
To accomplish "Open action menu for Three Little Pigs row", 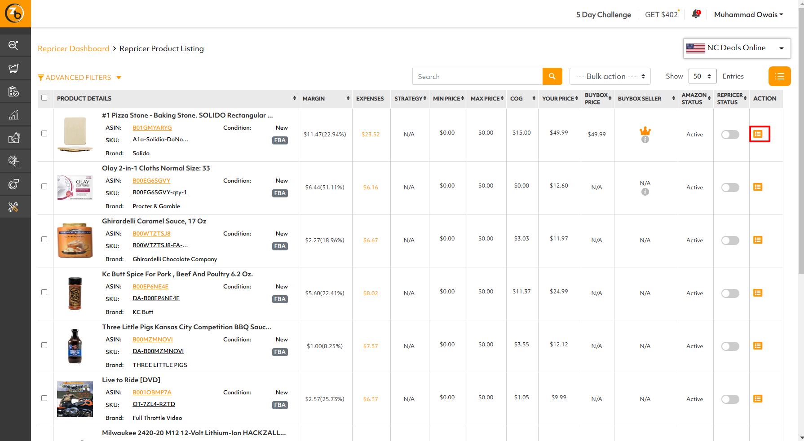I will [x=758, y=346].
